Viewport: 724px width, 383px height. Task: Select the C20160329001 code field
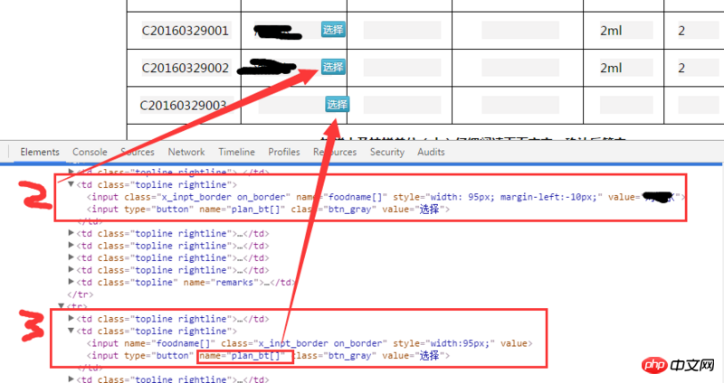click(x=186, y=31)
